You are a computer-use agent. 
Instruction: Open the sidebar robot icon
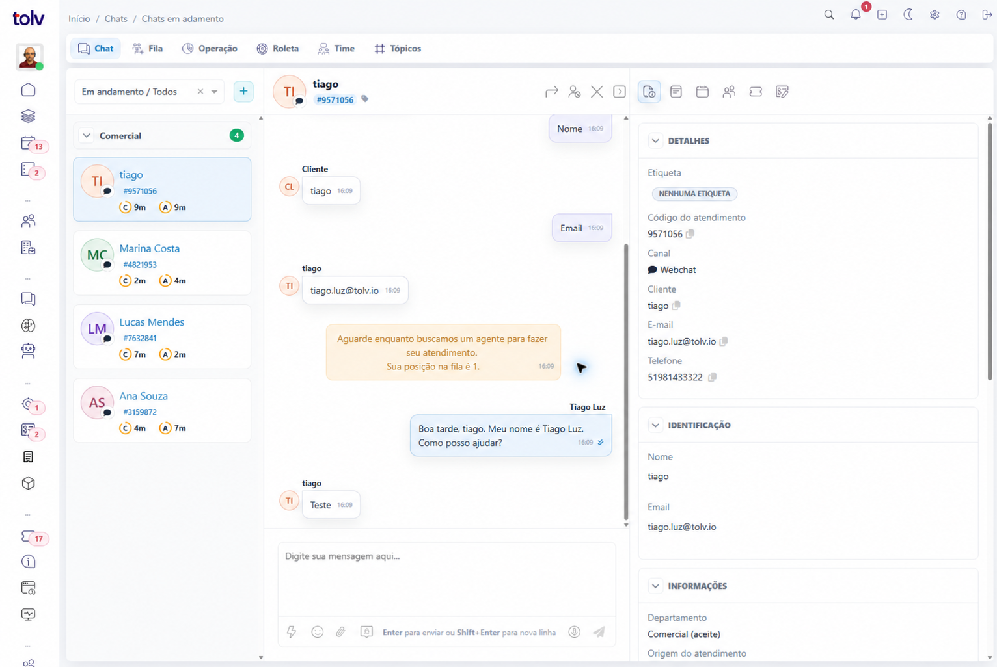point(28,351)
